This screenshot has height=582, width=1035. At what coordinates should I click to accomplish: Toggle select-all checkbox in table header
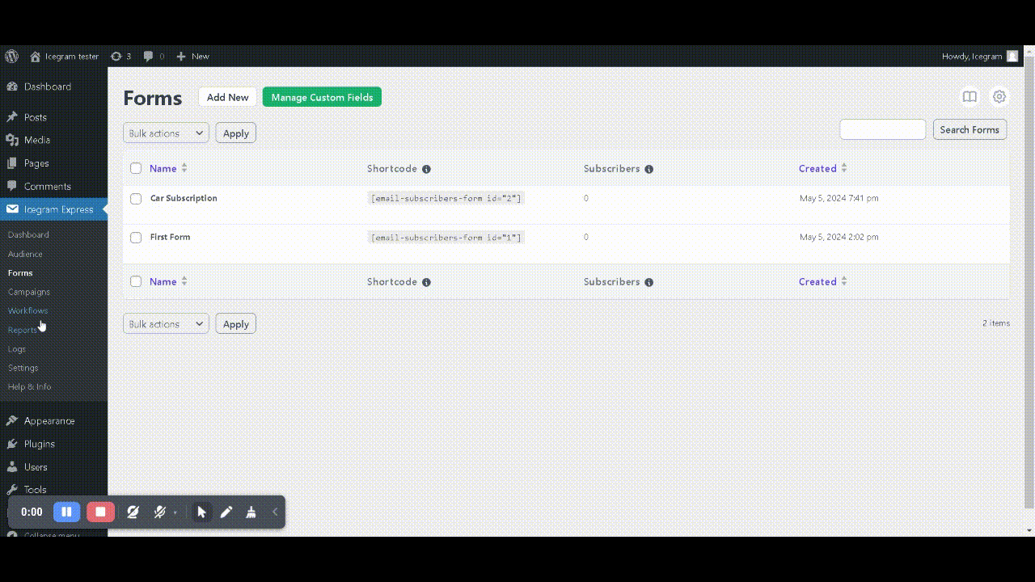[x=136, y=169]
